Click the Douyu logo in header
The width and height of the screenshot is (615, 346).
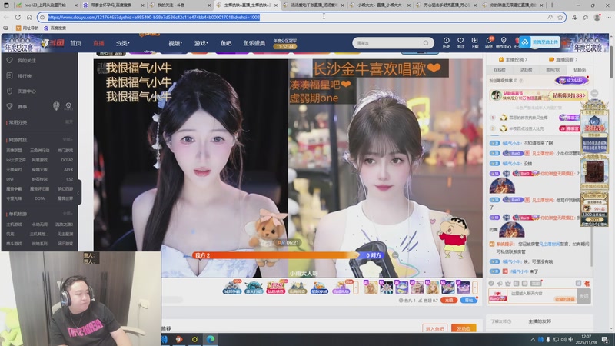click(x=52, y=43)
